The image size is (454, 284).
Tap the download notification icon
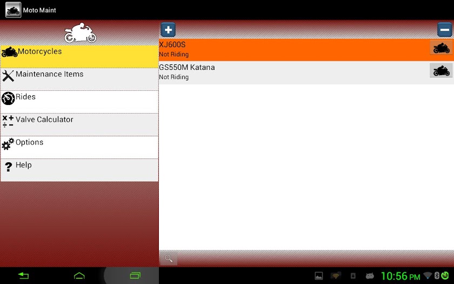(x=353, y=276)
